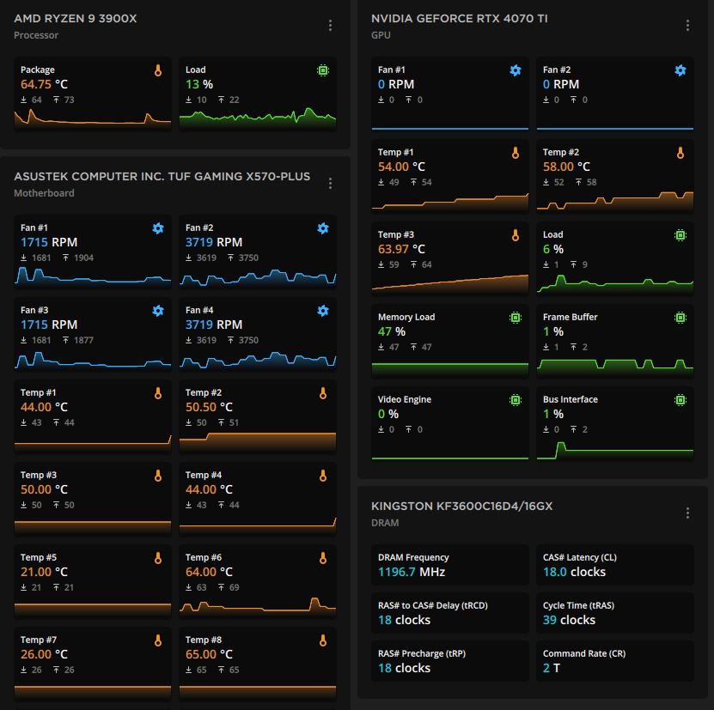Click the Bus Interface usage graph
This screenshot has height=710, width=714.
(x=614, y=450)
